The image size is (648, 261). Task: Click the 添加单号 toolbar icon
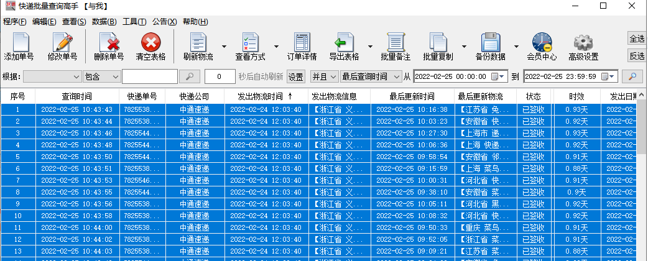(x=21, y=42)
